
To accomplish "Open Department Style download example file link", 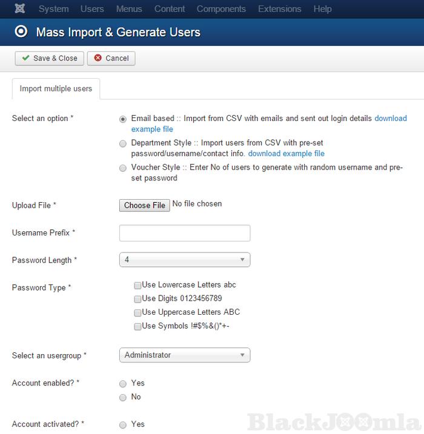I will tap(286, 154).
